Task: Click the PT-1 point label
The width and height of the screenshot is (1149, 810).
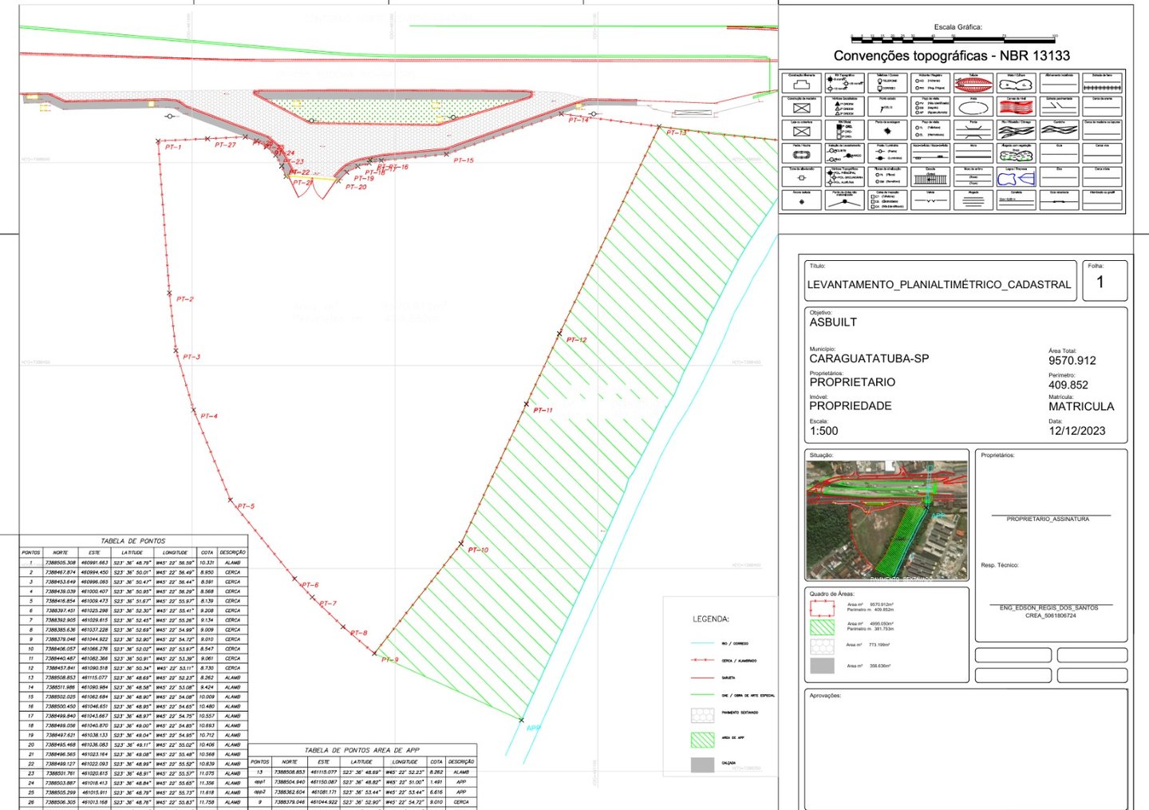Action: (x=173, y=147)
